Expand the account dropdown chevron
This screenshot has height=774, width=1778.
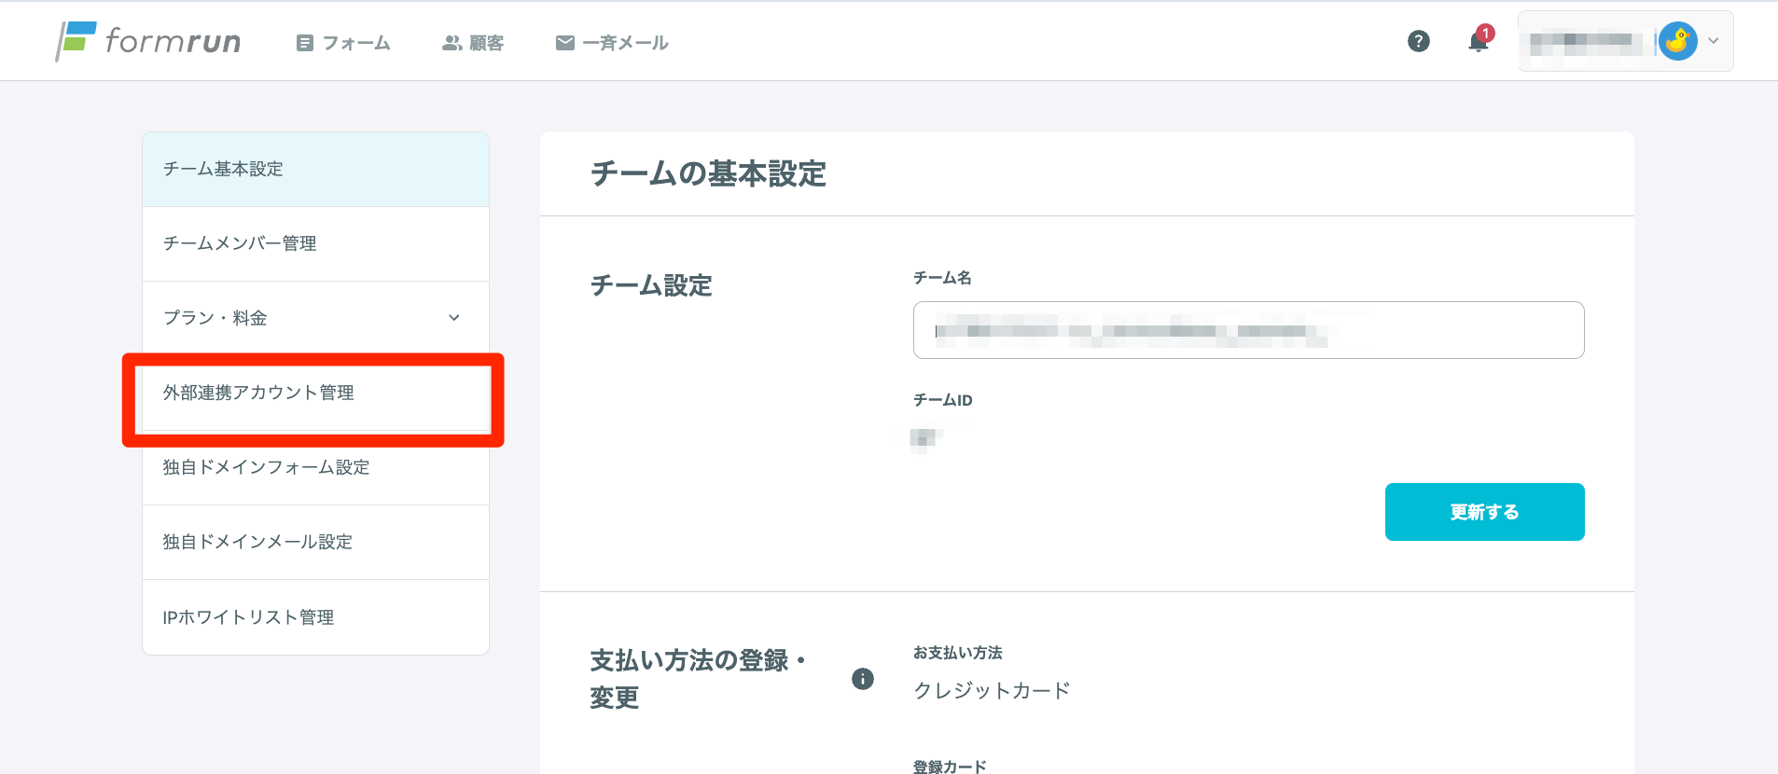1714,41
